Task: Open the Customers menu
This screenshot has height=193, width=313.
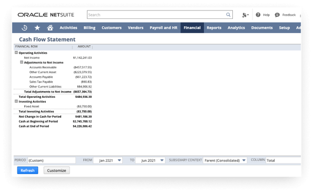Action: coord(112,28)
